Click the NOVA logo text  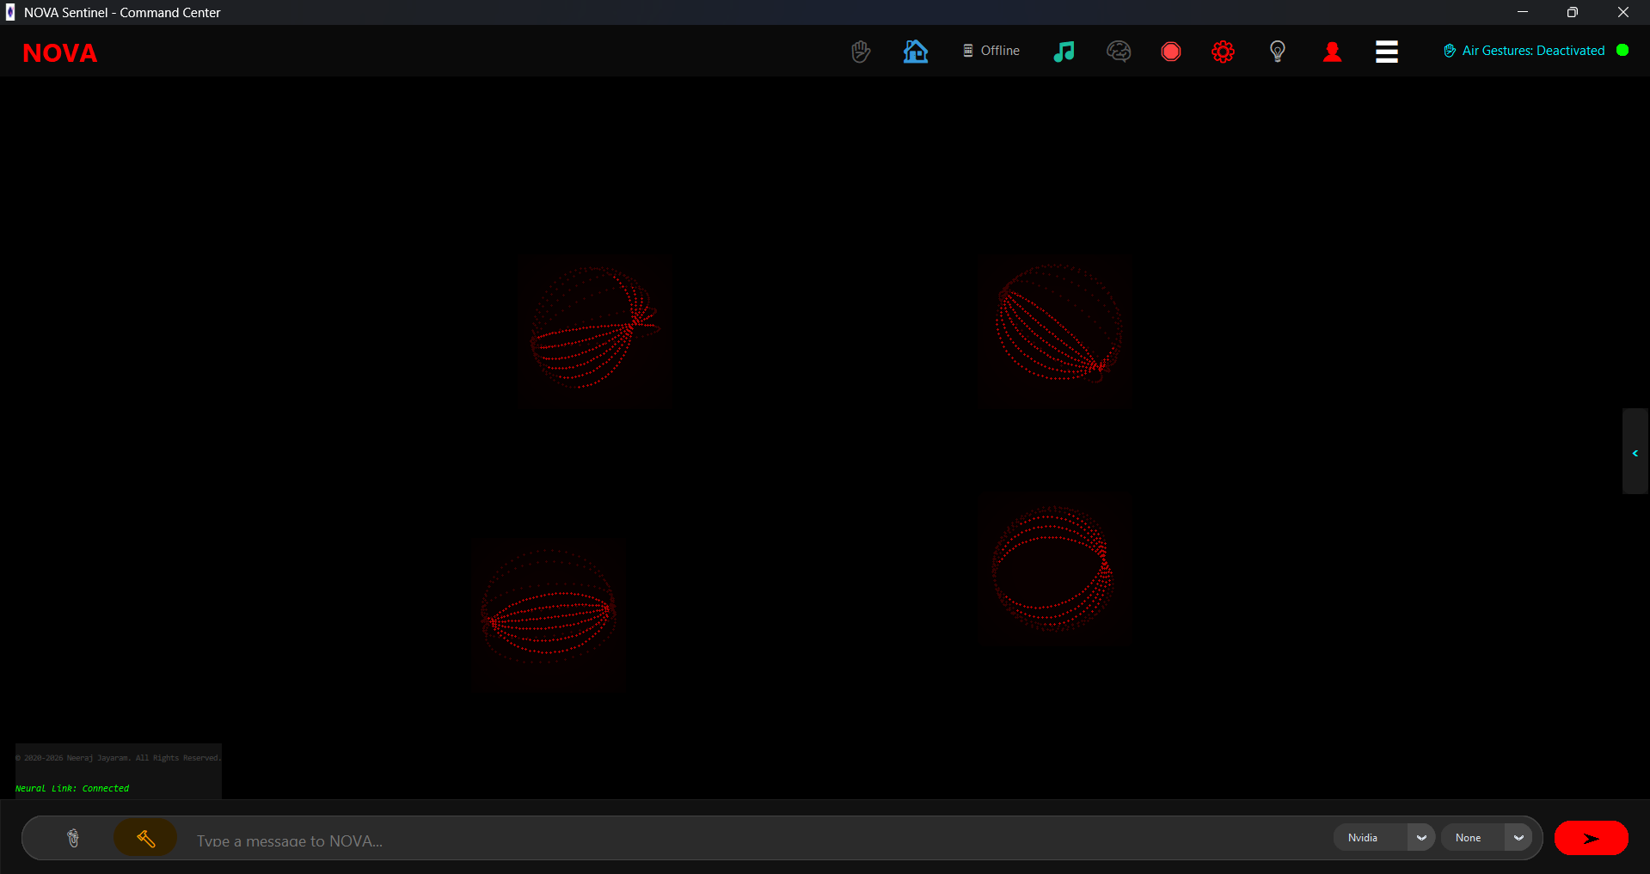click(59, 53)
